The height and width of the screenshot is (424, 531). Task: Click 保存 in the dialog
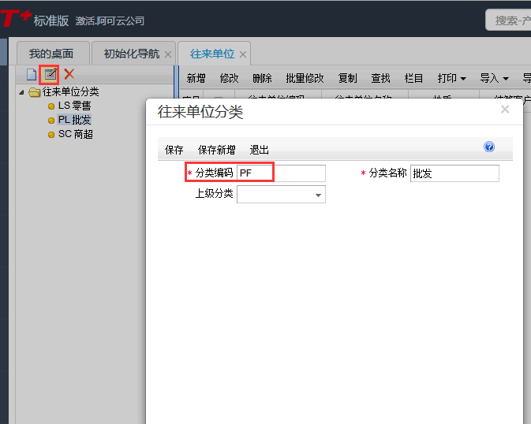174,150
